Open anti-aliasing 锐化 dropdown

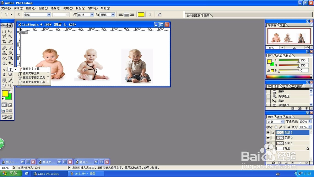[x=113, y=15]
